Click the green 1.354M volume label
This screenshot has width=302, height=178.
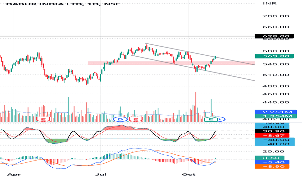[x=275, y=116]
